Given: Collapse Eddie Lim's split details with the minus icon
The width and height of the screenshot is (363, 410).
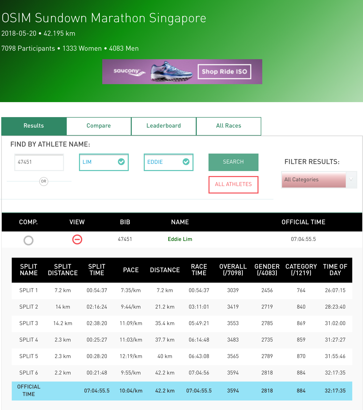Looking at the screenshot, I should coord(77,239).
